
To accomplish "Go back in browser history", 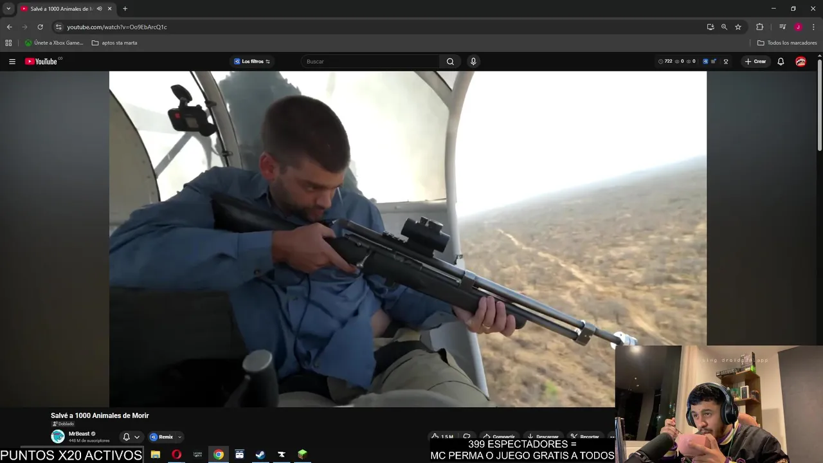I will click(x=9, y=27).
